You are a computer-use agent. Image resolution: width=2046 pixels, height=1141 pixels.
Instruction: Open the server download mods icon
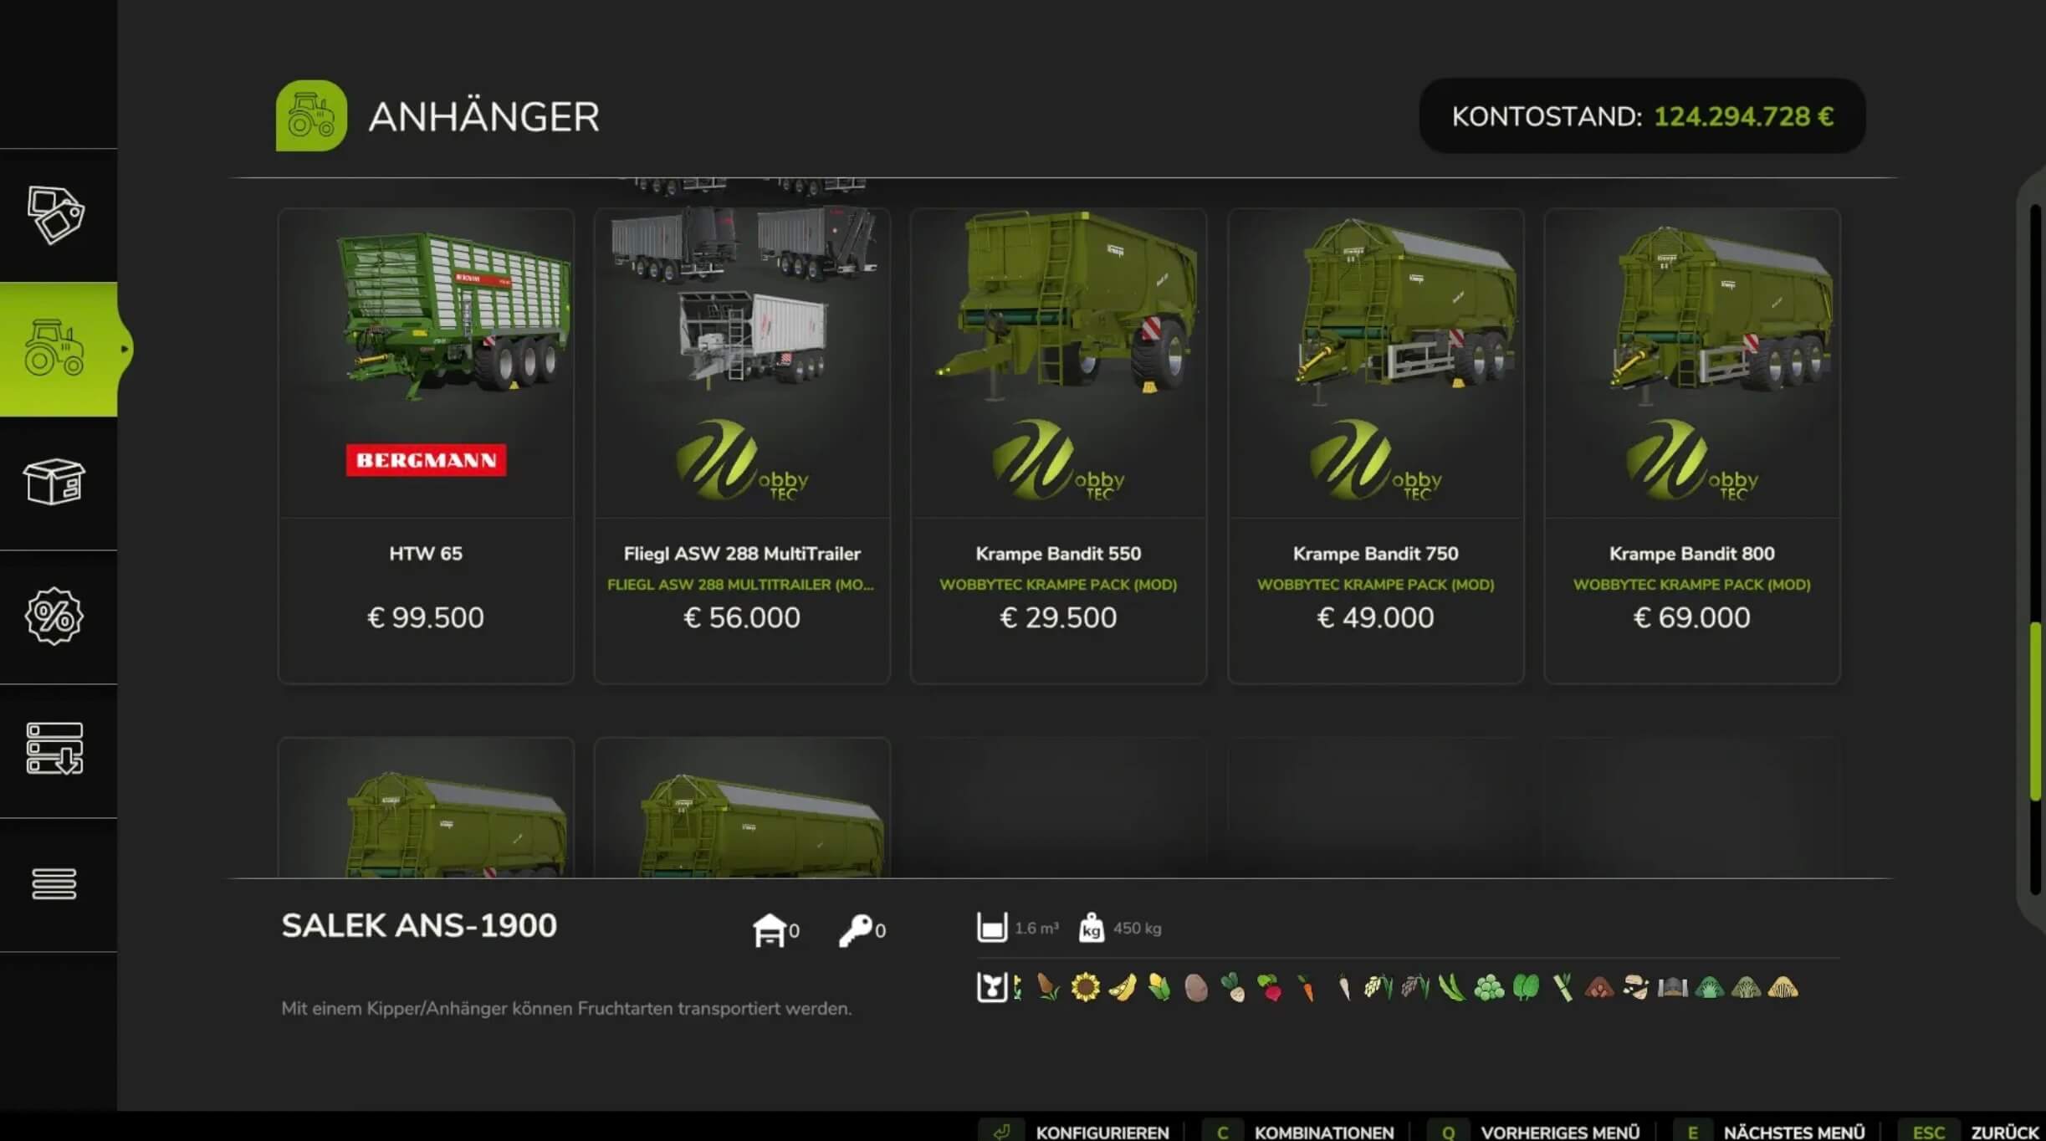(54, 749)
